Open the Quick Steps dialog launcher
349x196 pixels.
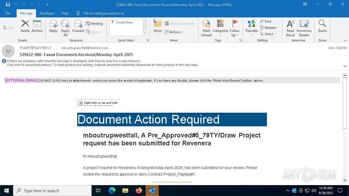(148, 40)
